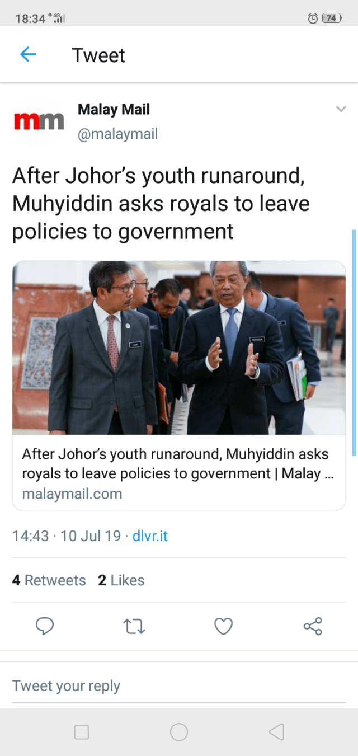Tap Android home circle button
Viewport: 358px width, 756px height.
179,732
